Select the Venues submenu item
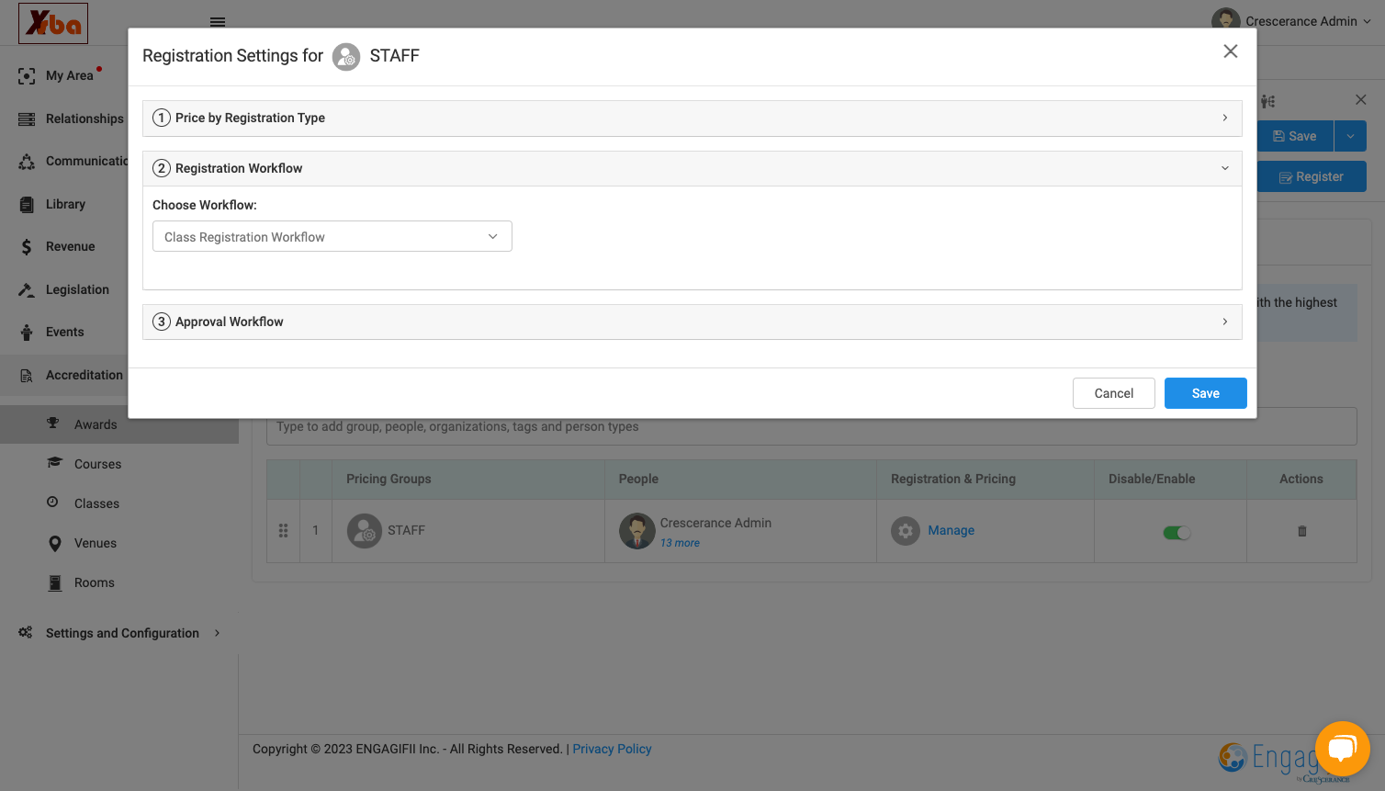The height and width of the screenshot is (791, 1385). point(96,544)
